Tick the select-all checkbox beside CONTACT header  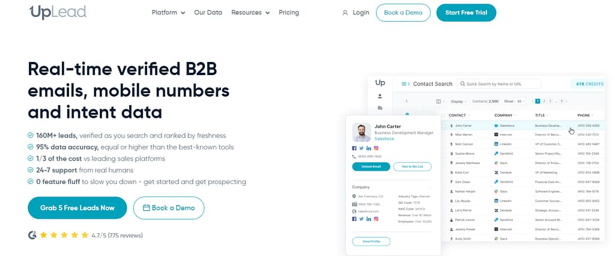444,115
